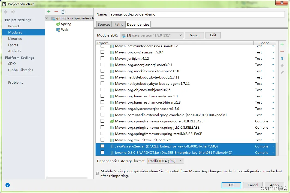Check export for hamcrest-core:1.3

point(102,96)
